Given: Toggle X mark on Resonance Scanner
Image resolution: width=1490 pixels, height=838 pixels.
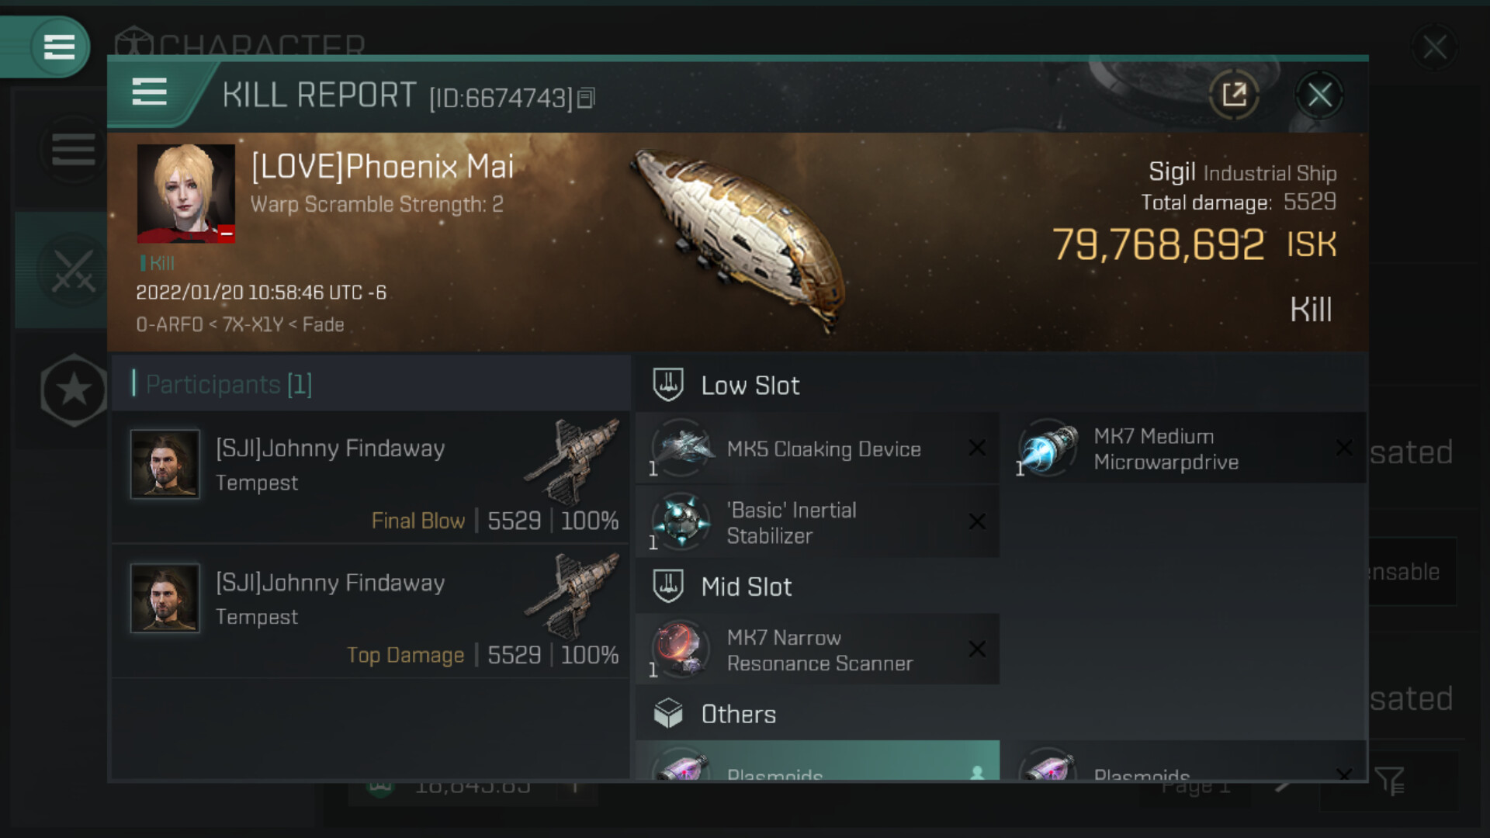Looking at the screenshot, I should point(977,649).
